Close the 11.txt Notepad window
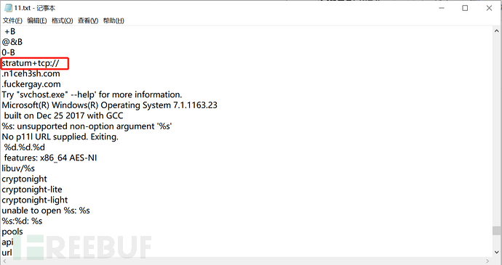Image resolution: width=502 pixels, height=265 pixels. click(489, 8)
